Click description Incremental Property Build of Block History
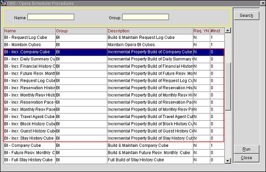The width and height of the screenshot is (266, 172). pos(150,124)
